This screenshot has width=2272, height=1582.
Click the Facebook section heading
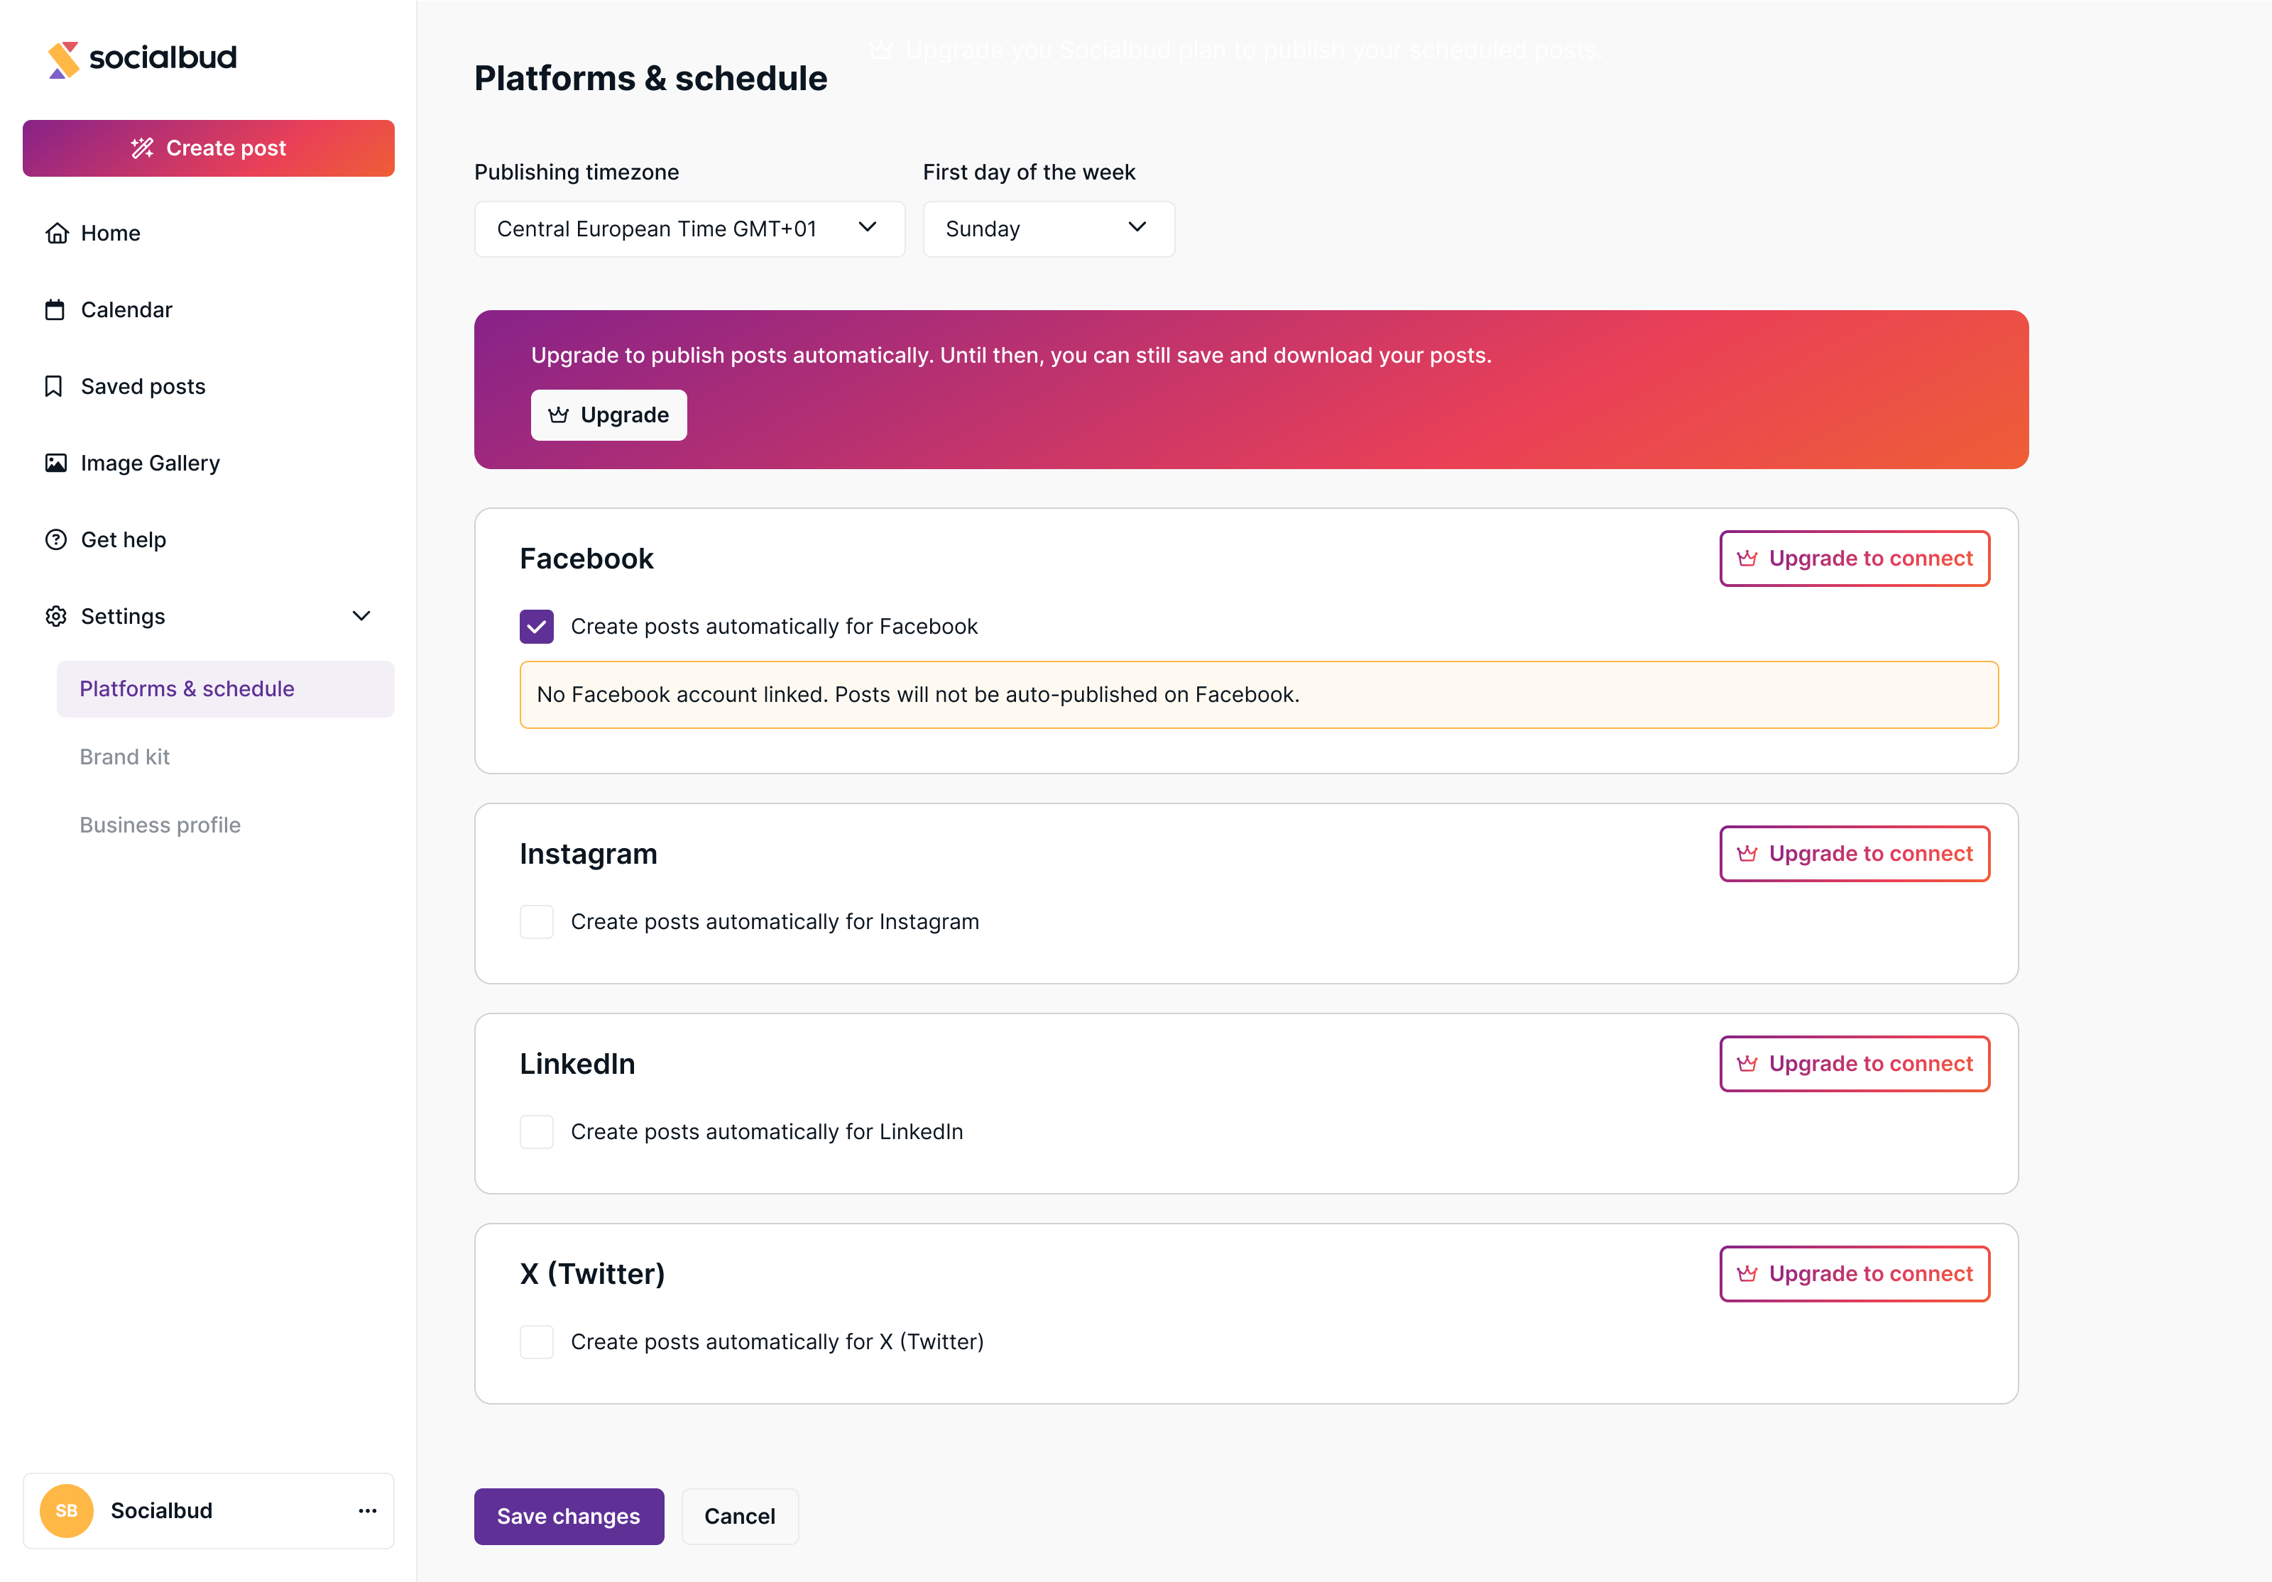tap(586, 559)
